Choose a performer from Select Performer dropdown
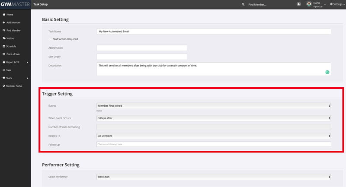The height and width of the screenshot is (187, 346). tap(214, 177)
